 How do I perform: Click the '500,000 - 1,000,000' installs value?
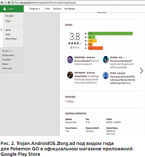[113, 122]
